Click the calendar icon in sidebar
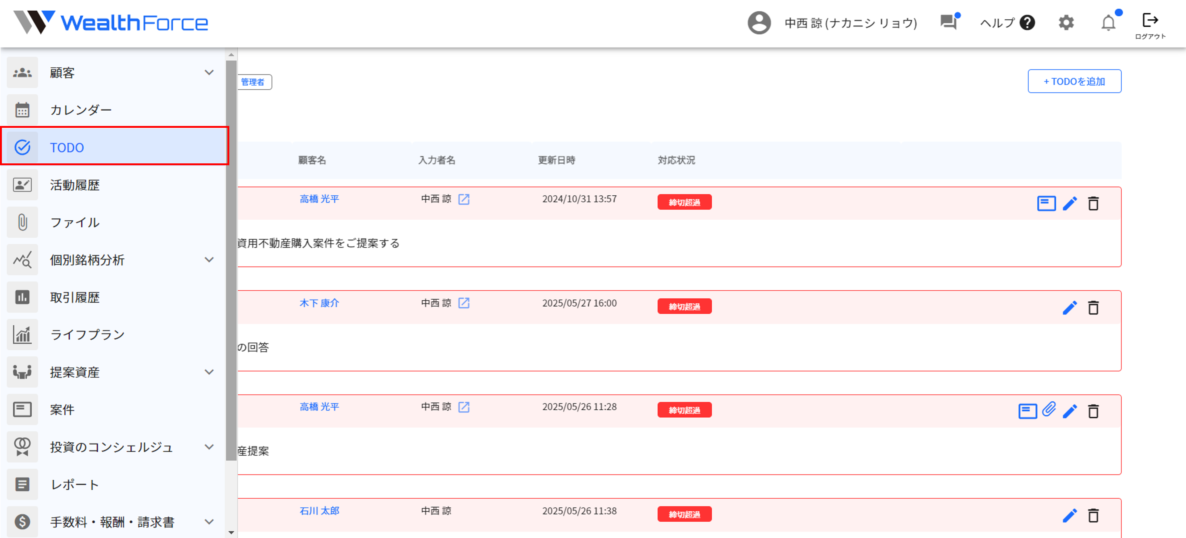The height and width of the screenshot is (538, 1186). 22,110
